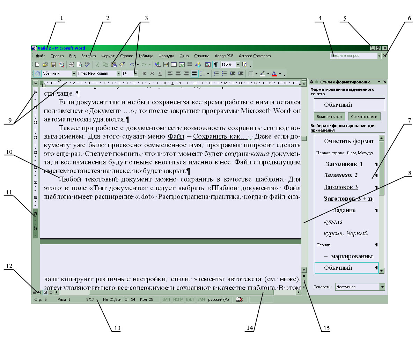Open the Правка menu
The width and height of the screenshot is (419, 349).
57,56
